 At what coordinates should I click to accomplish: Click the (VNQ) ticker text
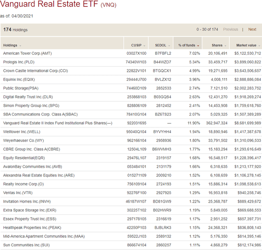tap(108, 5)
